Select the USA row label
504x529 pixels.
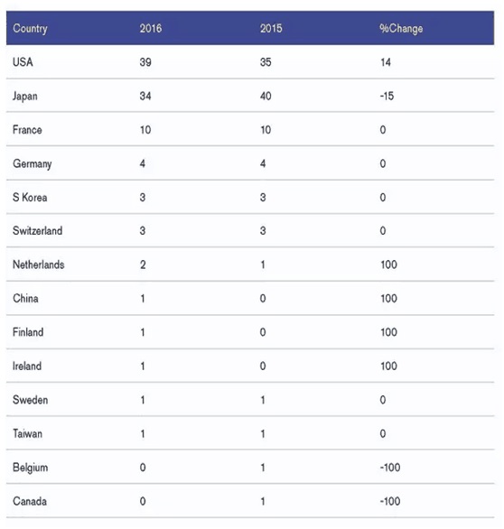[x=23, y=62]
